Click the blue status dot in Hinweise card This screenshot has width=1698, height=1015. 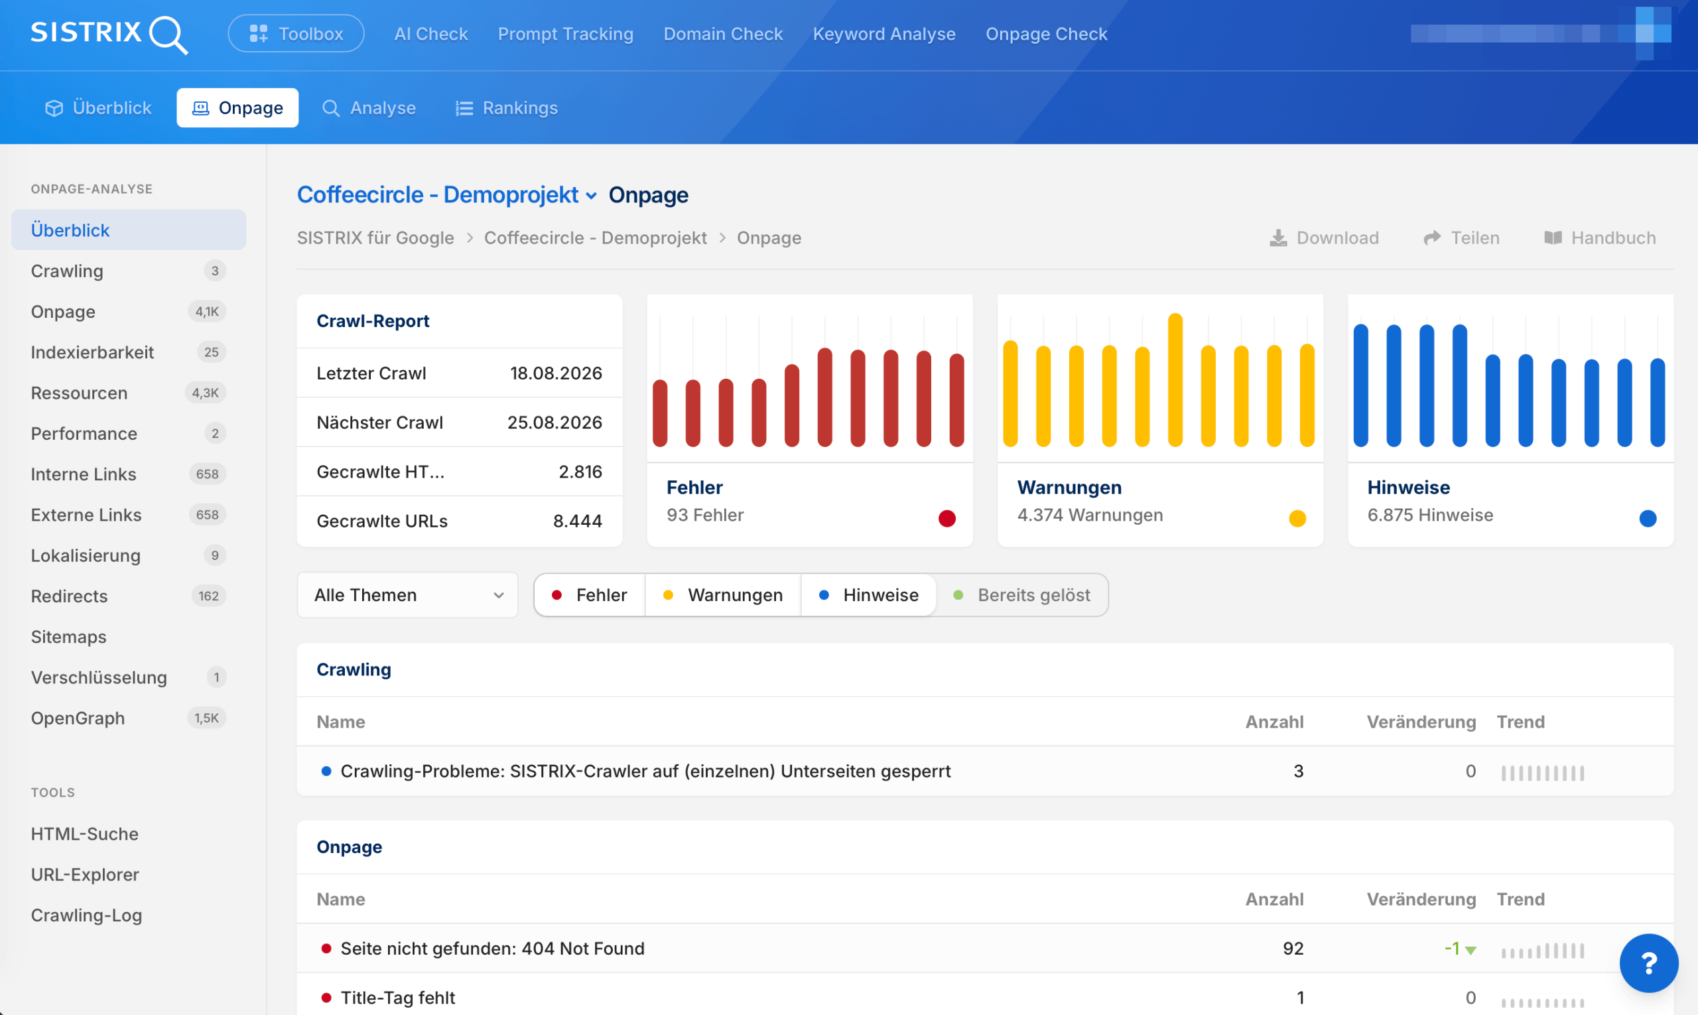[x=1648, y=518]
